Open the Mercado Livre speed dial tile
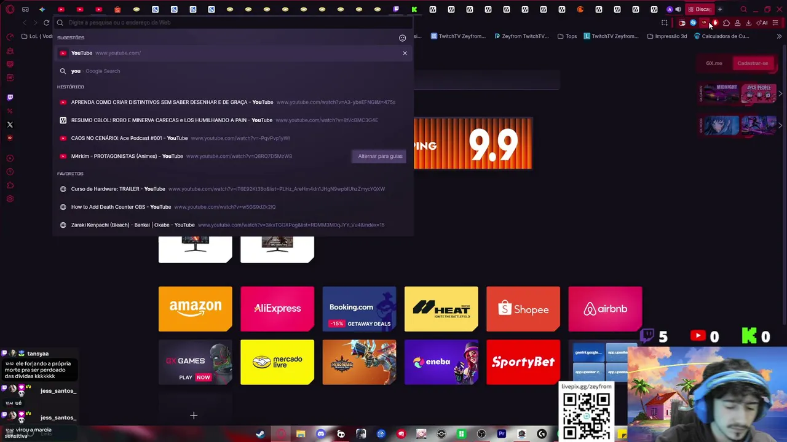 coord(277,362)
